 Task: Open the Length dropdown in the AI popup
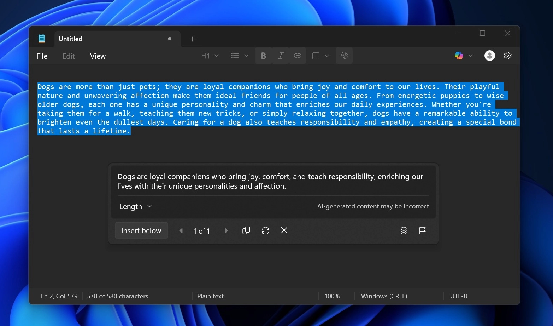(135, 206)
